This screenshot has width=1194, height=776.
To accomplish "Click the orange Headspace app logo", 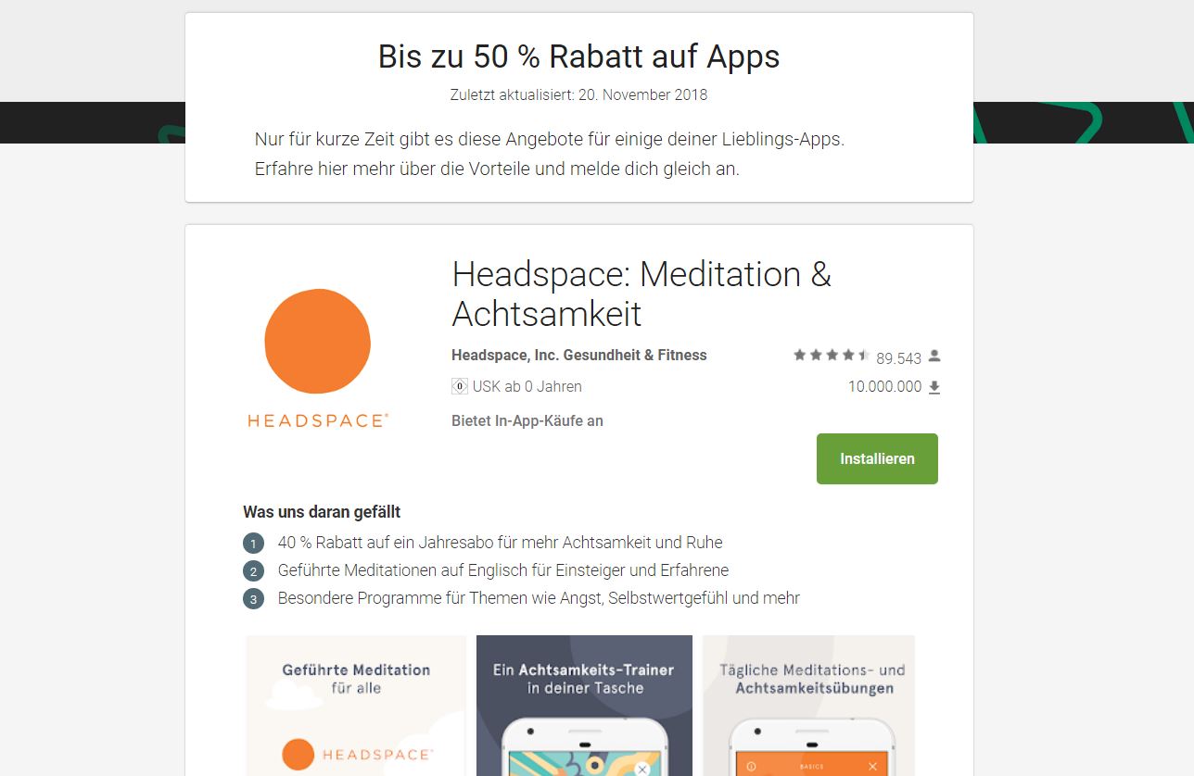I will 318,357.
